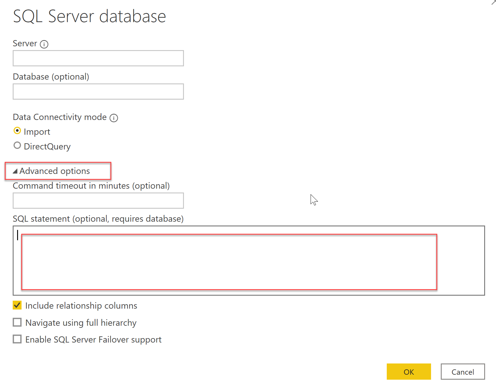Click inside the SQL statement text area
The width and height of the screenshot is (496, 390).
tap(249, 261)
